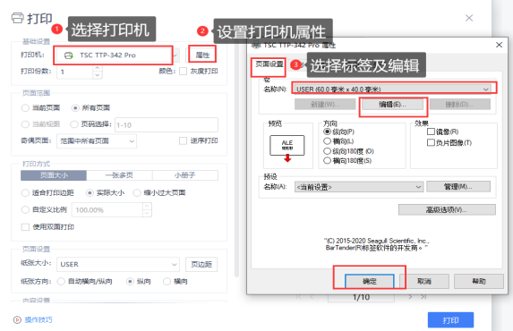Open the 属性 printer properties button
The width and height of the screenshot is (513, 331).
202,55
